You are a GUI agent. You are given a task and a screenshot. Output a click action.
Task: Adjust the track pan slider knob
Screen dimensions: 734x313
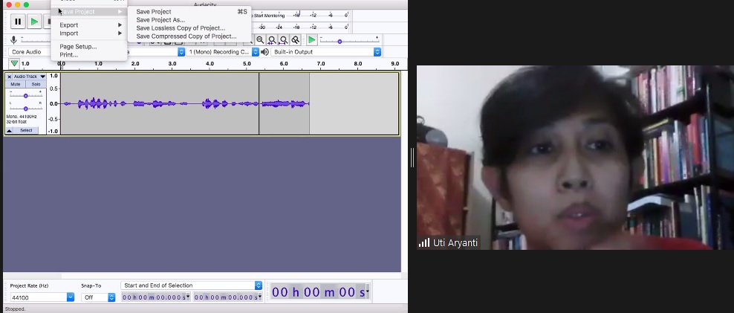(x=26, y=109)
